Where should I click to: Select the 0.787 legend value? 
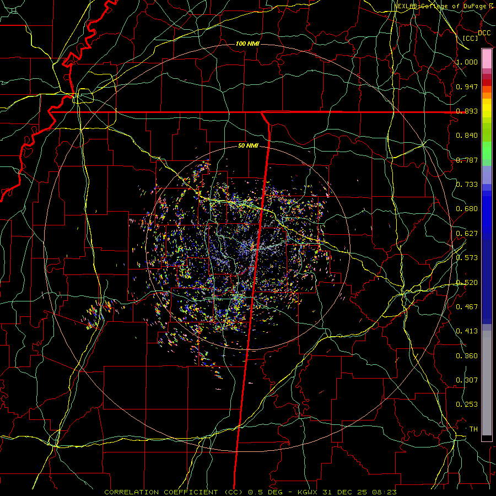click(x=467, y=160)
